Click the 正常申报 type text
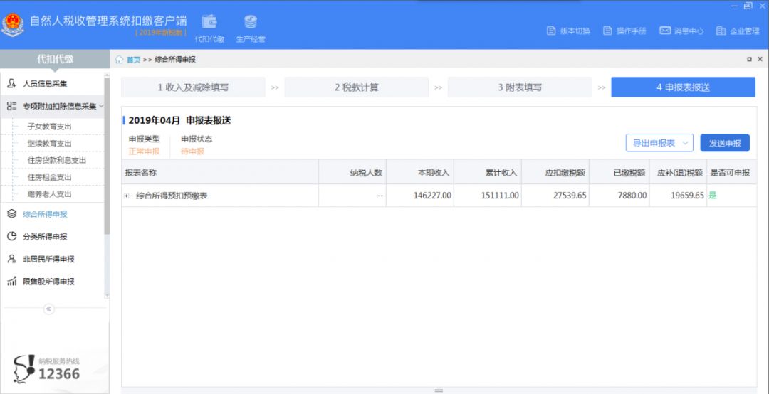 click(144, 151)
